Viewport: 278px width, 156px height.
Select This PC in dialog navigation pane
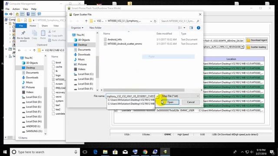(x=80, y=35)
